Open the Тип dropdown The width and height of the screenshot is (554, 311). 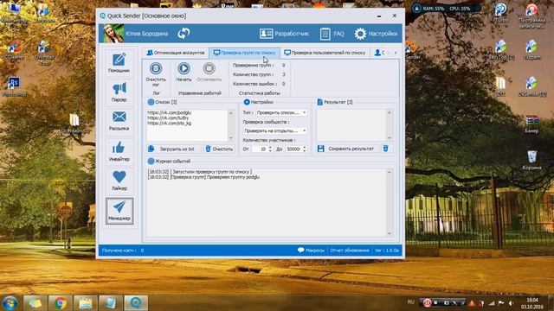click(x=280, y=112)
